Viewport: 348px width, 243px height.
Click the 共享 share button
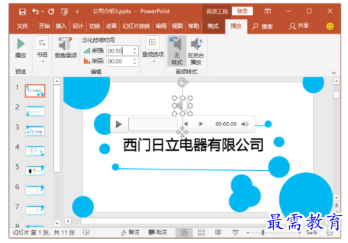click(x=299, y=26)
